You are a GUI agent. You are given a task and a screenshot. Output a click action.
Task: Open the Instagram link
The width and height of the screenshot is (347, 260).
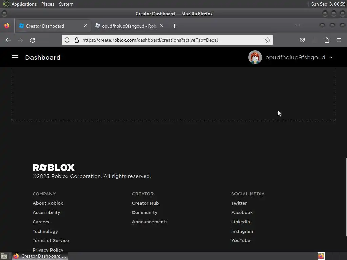(242, 231)
